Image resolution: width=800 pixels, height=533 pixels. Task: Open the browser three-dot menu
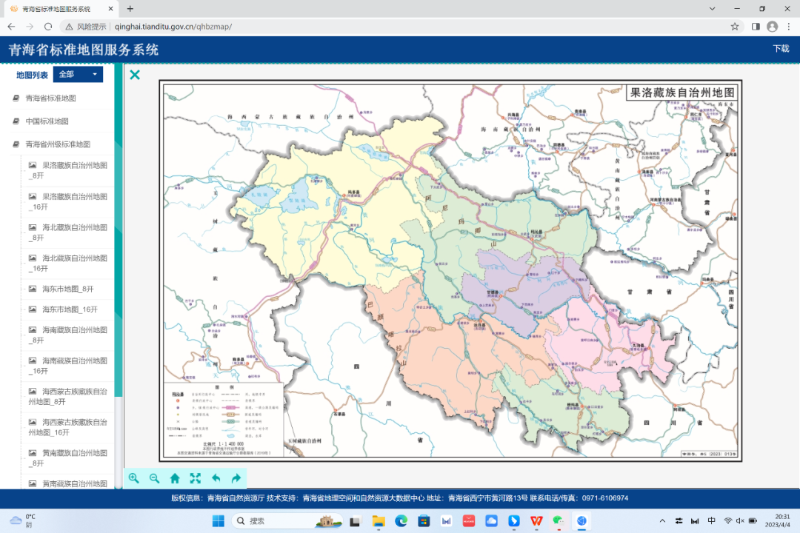789,27
